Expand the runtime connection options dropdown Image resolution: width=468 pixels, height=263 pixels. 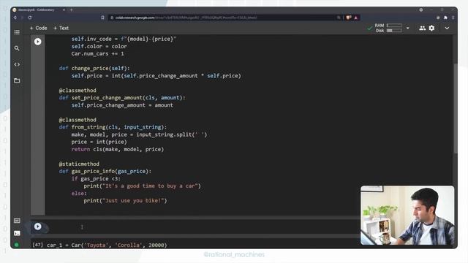click(408, 28)
